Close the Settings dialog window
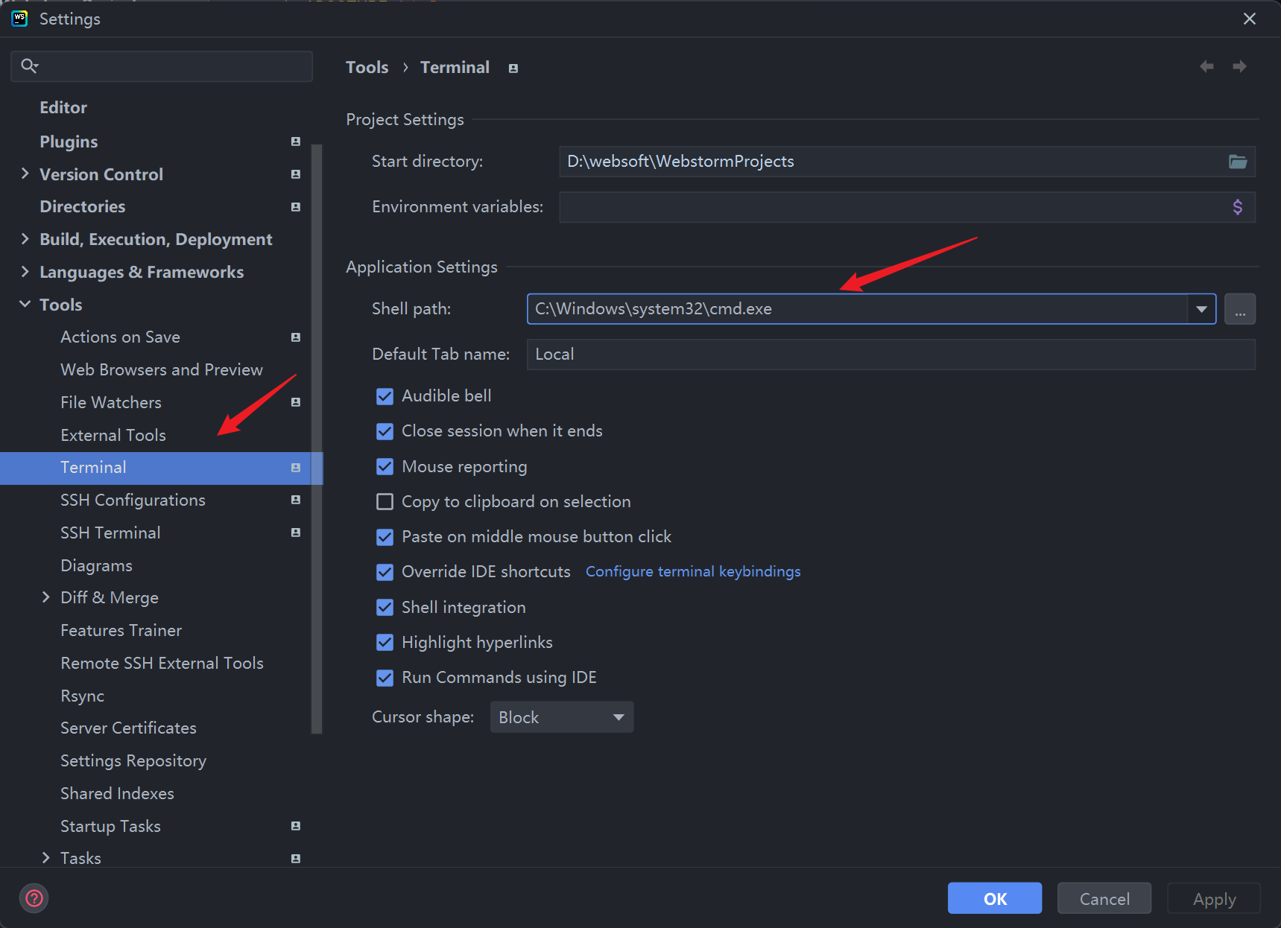Viewport: 1281px width, 928px height. click(x=1250, y=19)
